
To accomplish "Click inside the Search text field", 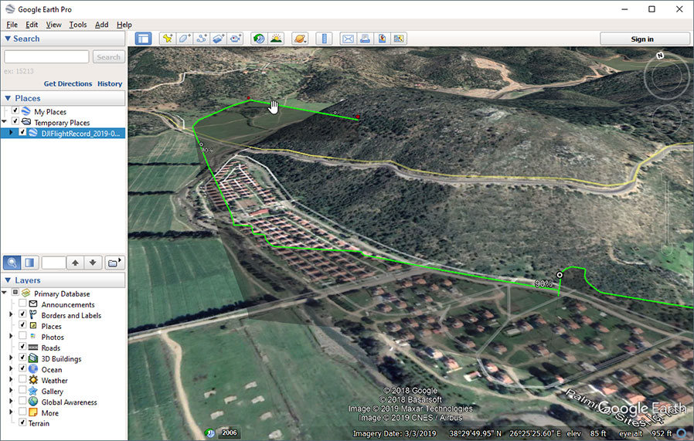I will (46, 57).
